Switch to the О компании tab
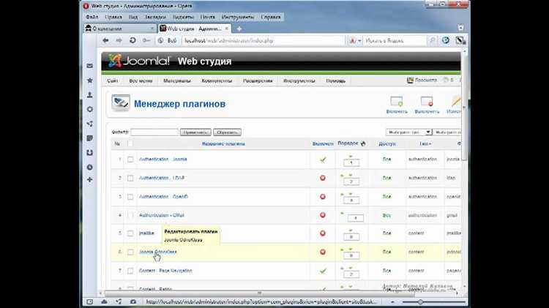The image size is (549, 308). [120, 29]
